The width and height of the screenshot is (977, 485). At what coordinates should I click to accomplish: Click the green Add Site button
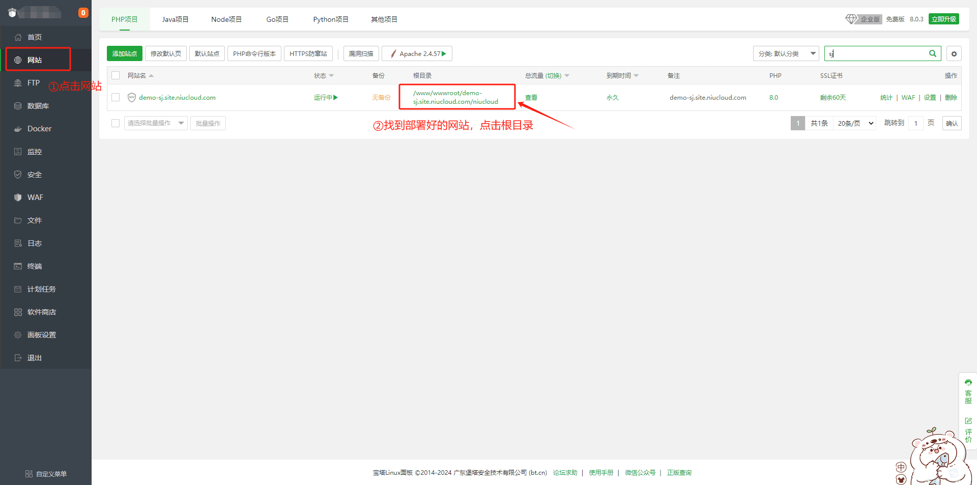tap(125, 53)
